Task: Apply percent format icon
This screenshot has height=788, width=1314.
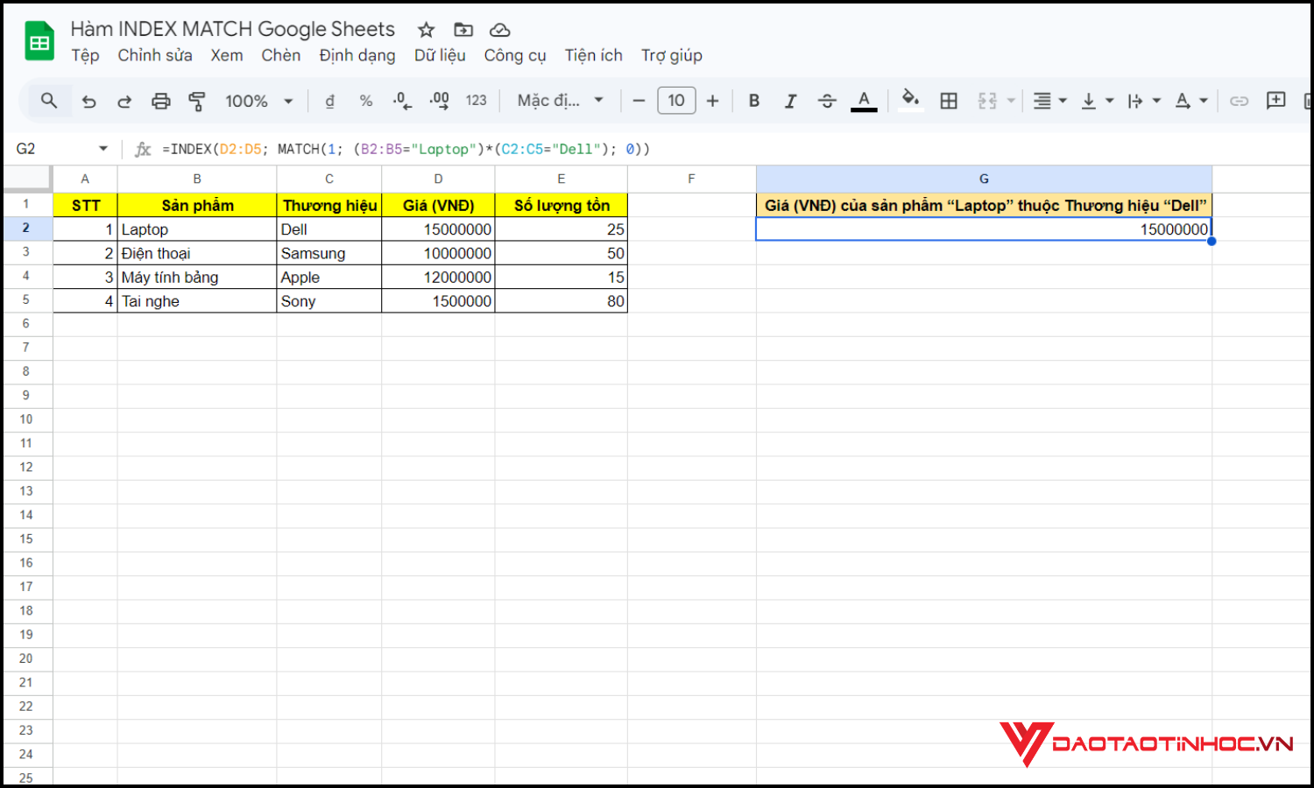Action: pos(365,101)
